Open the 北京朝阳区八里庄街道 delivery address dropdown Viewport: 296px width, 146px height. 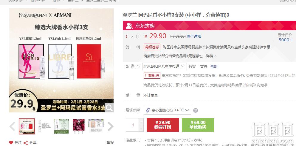pyautogui.click(x=164, y=66)
